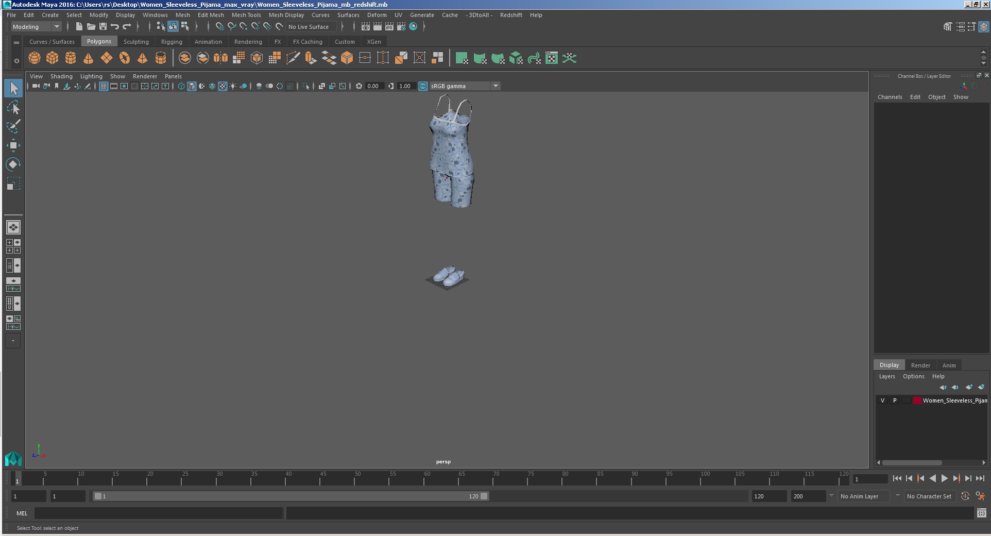The width and height of the screenshot is (991, 536).
Task: Open the Layers menu in Layer Editor
Action: 887,376
